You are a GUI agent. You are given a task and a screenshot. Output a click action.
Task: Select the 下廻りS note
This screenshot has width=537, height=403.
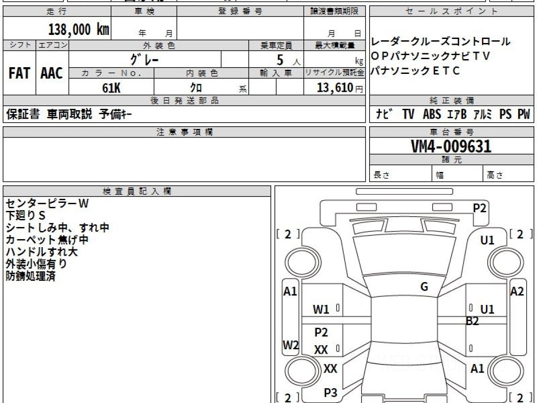click(26, 215)
